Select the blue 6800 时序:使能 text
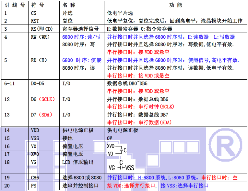 pyautogui.click(x=82, y=60)
